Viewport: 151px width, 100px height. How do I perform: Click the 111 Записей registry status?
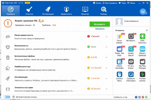(96, 68)
